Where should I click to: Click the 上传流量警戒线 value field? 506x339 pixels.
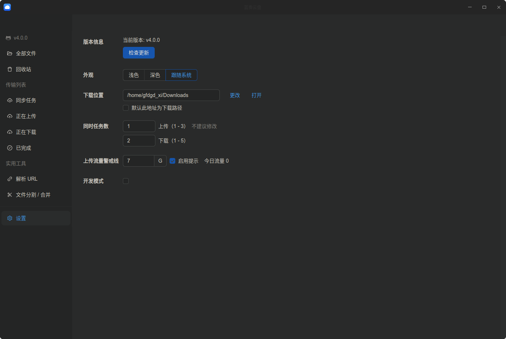[x=139, y=161]
